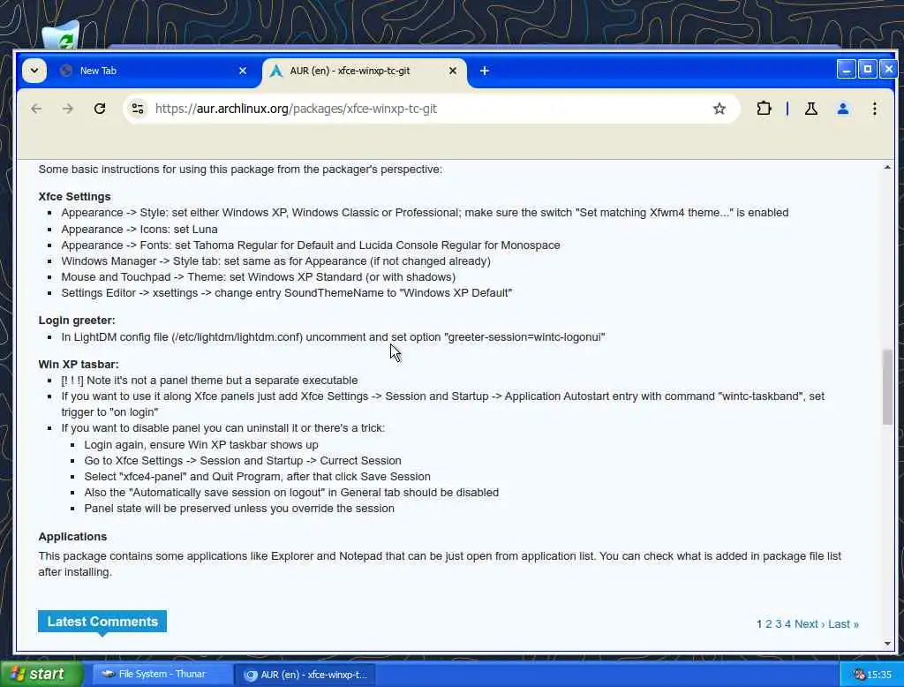Open the browser three-dot menu

point(875,109)
